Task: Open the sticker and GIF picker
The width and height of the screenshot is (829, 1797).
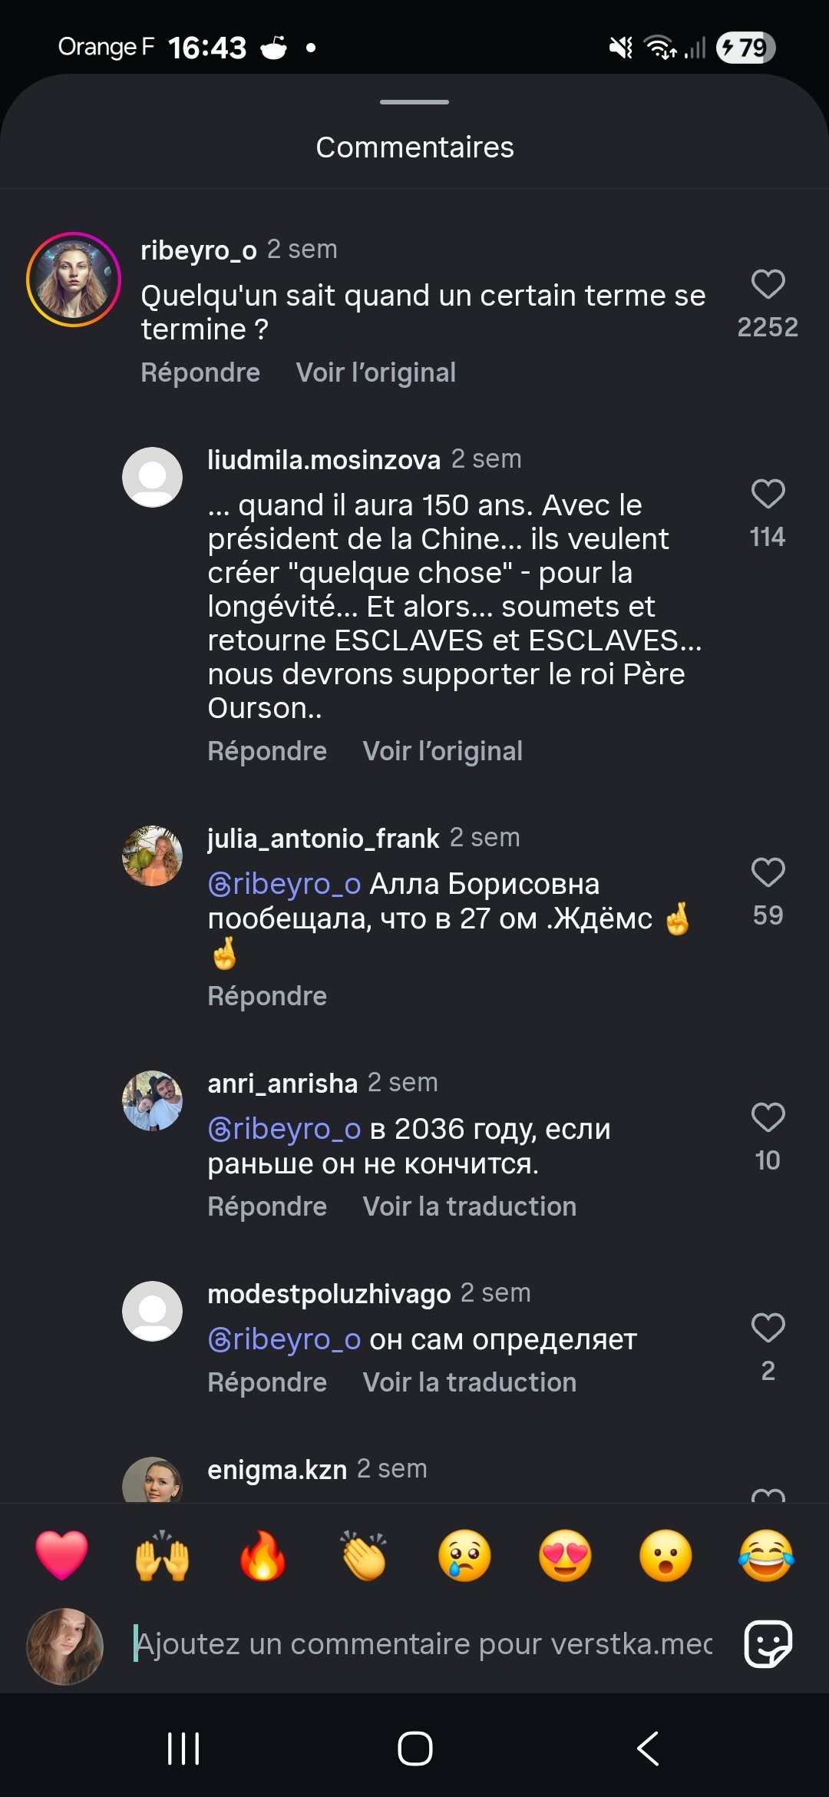Action: (x=768, y=1644)
